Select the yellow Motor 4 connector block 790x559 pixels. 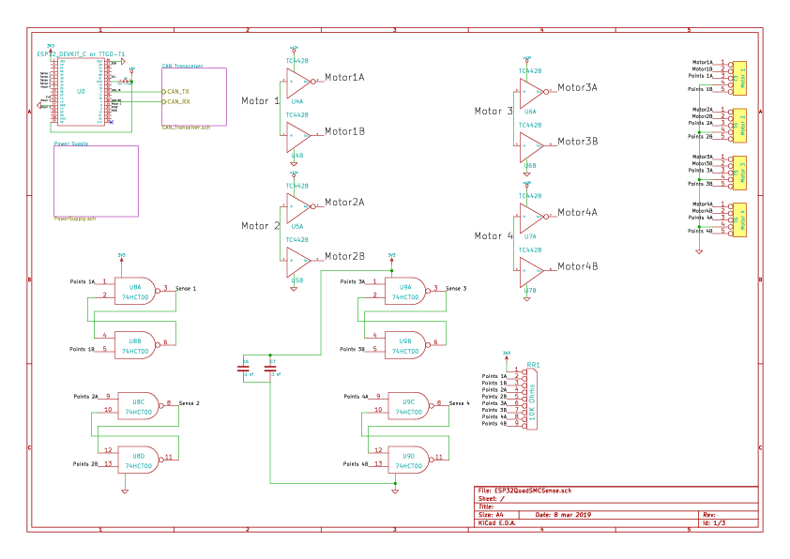[x=739, y=220]
